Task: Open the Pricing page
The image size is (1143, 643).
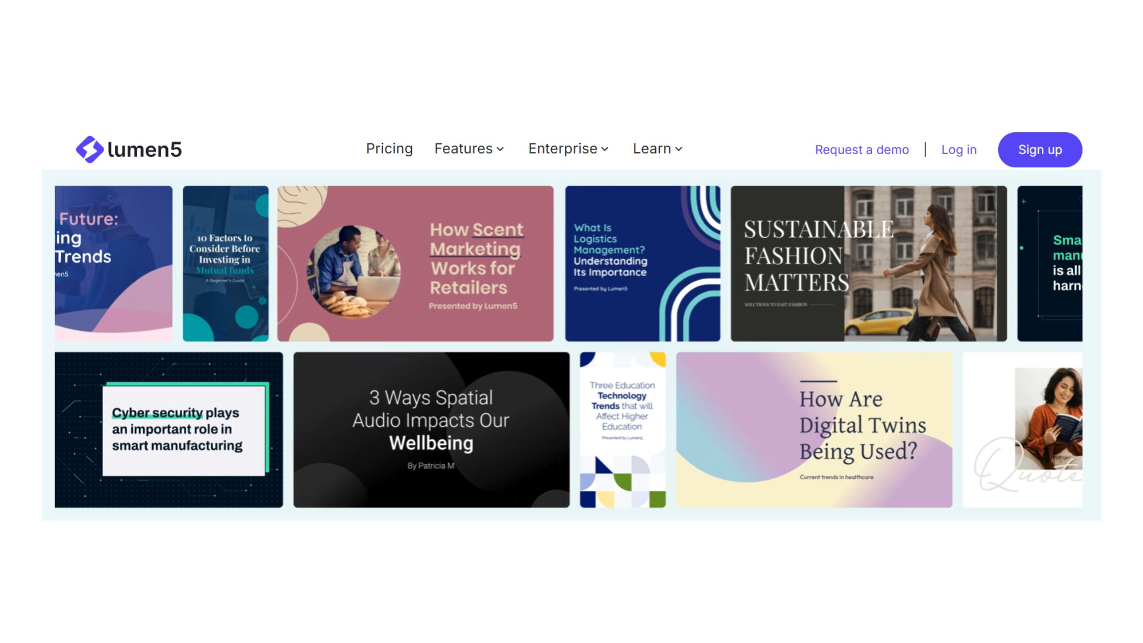Action: (389, 149)
